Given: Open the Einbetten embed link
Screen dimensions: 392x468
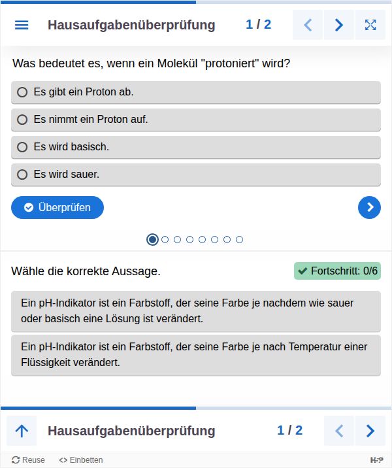Looking at the screenshot, I should point(81,460).
